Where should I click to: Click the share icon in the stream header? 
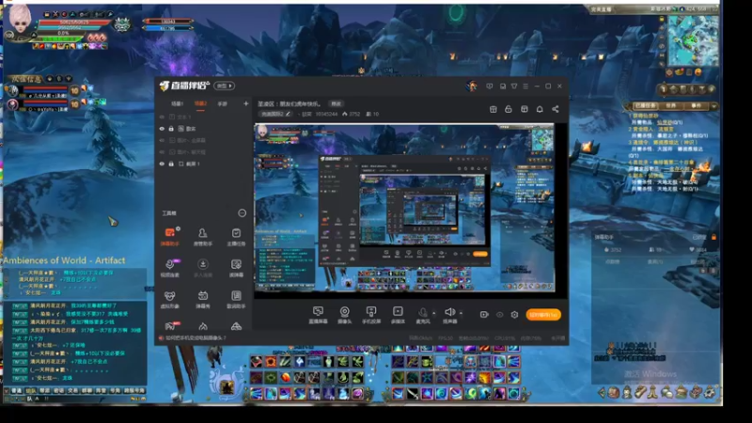pyautogui.click(x=556, y=109)
